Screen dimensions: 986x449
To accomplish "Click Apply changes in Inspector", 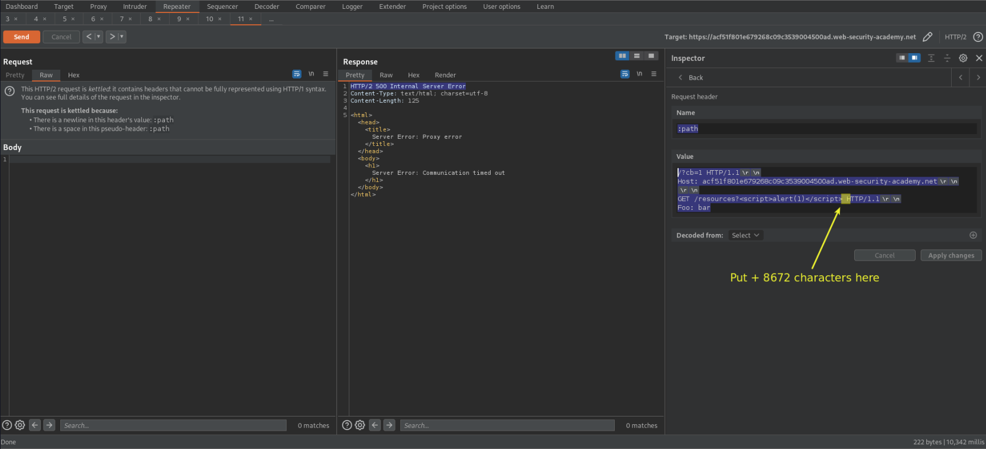I will [951, 255].
